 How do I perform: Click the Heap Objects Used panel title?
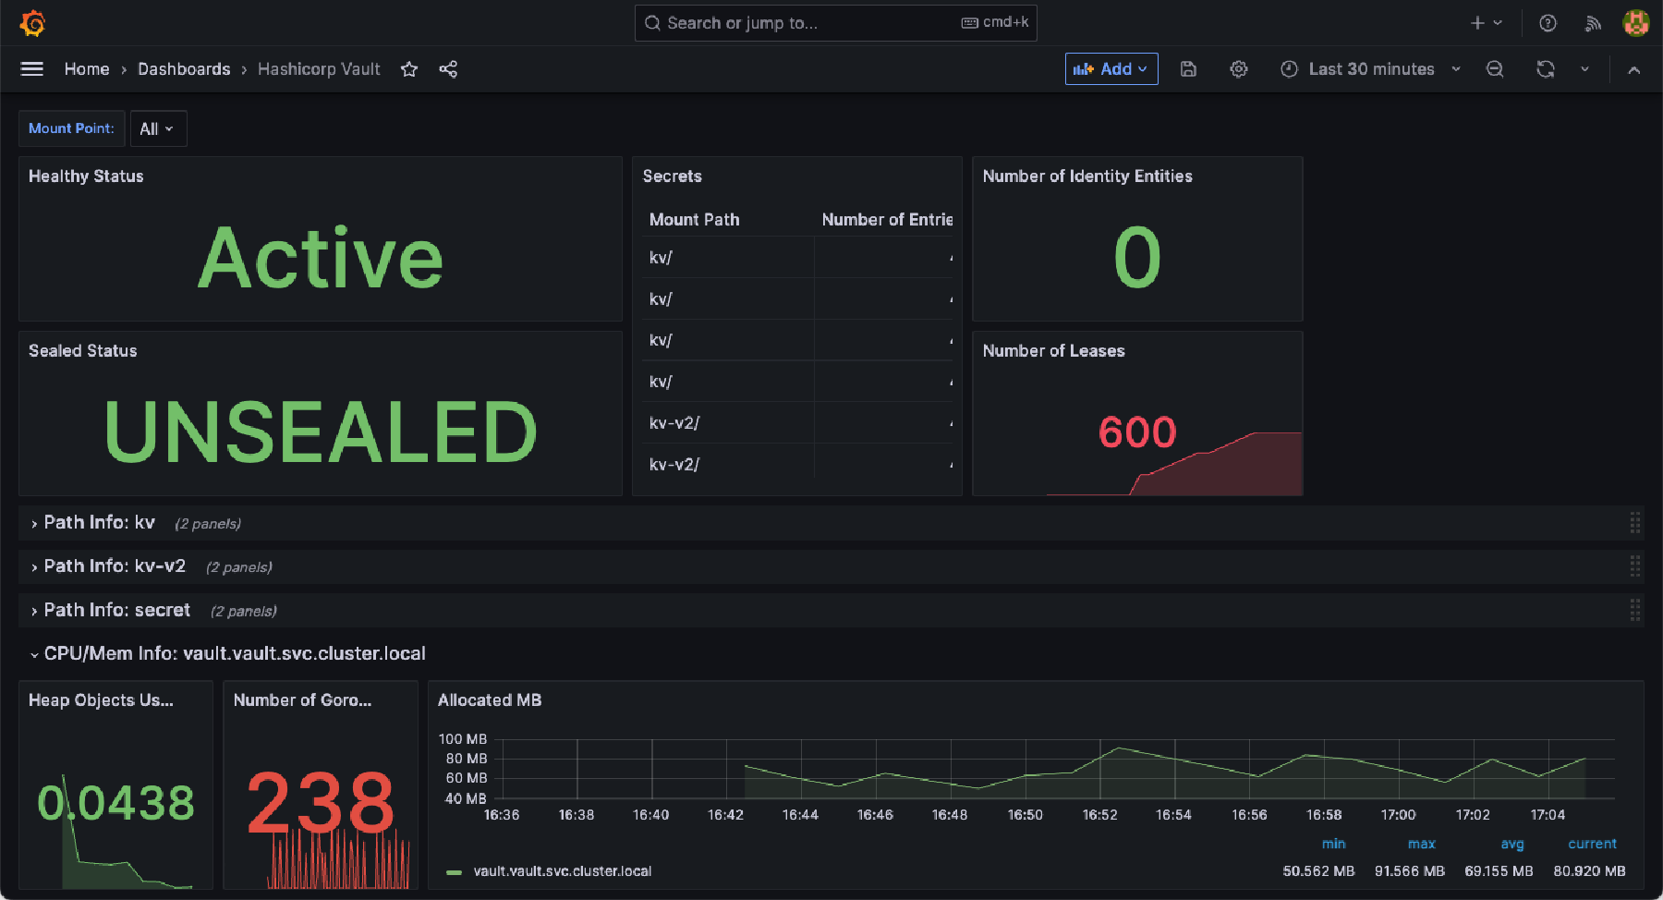tap(101, 700)
